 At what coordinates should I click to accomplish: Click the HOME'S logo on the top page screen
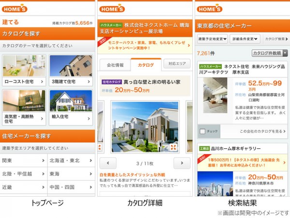tap(14, 9)
